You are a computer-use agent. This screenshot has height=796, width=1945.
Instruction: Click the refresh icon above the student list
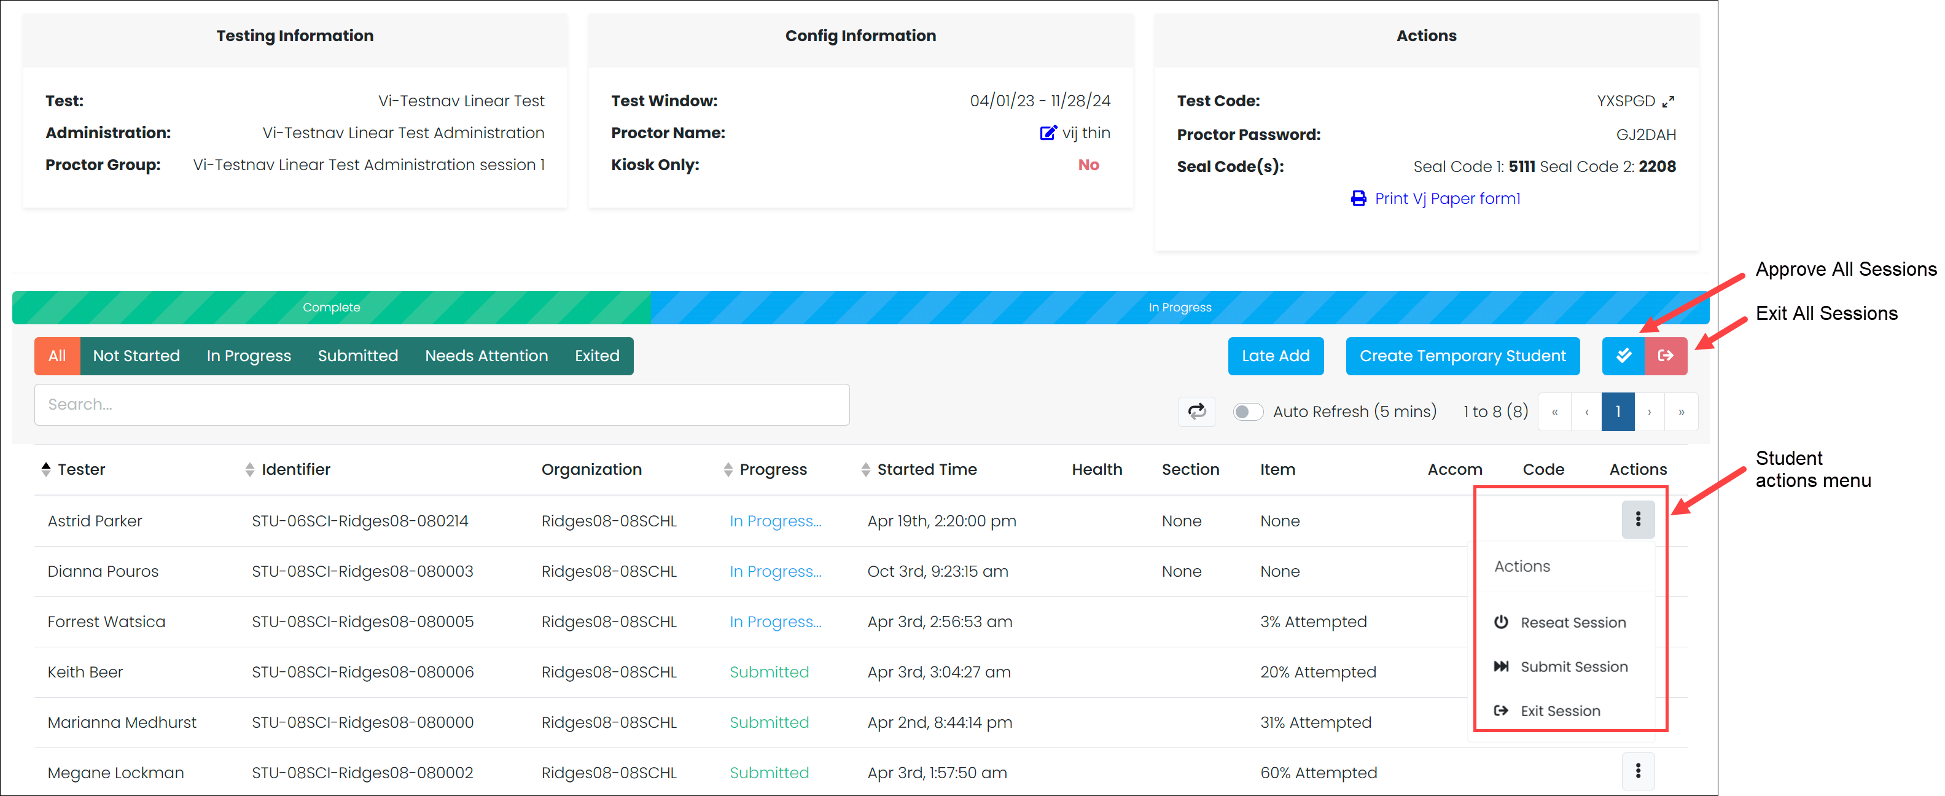point(1197,412)
